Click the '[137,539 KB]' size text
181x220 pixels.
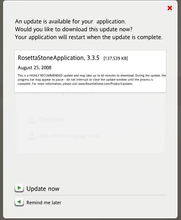116,58
